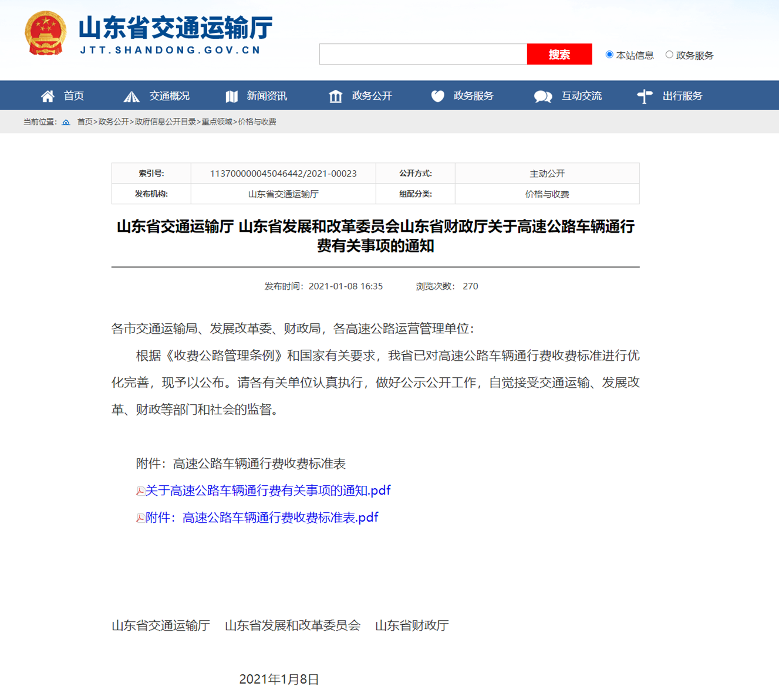
Task: Open the 新闻资讯 menu item
Action: click(x=267, y=96)
